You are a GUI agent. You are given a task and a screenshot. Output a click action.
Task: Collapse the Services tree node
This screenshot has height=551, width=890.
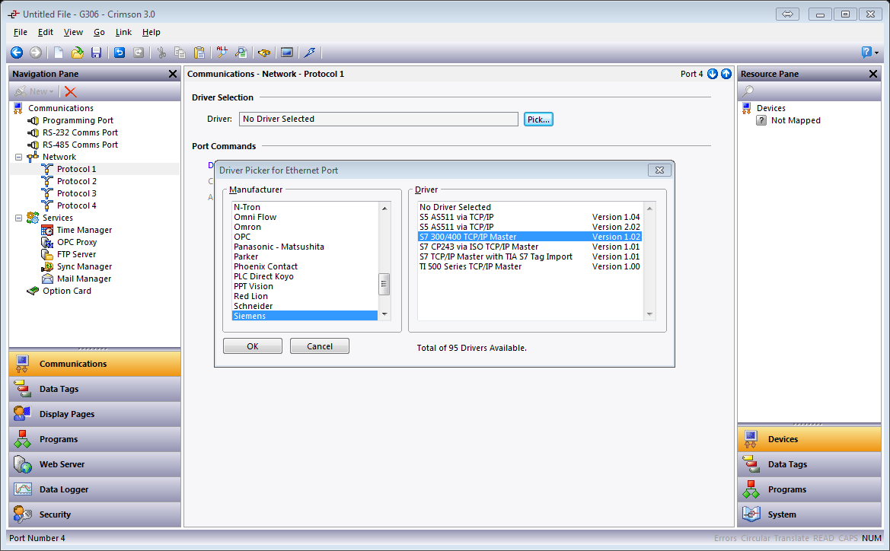19,218
